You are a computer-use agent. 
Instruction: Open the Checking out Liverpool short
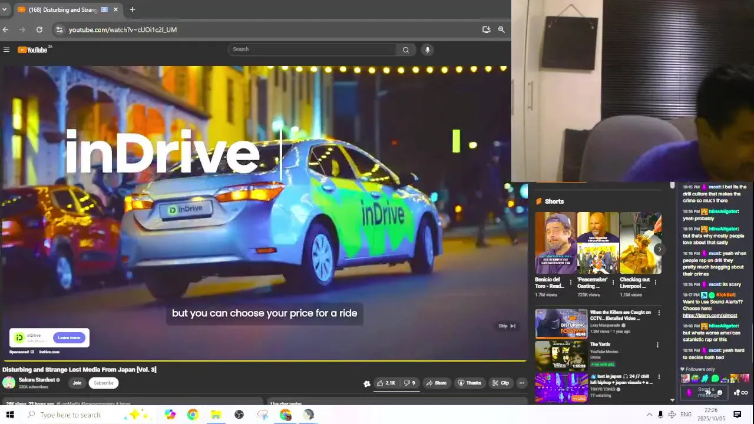(640, 243)
